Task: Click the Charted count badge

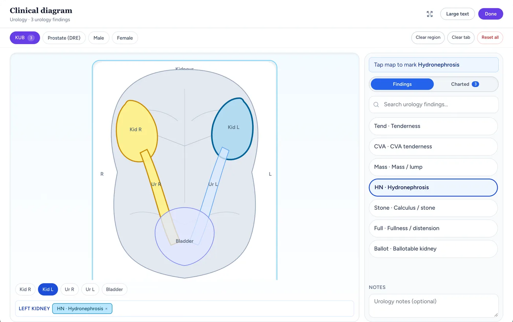Action: (x=475, y=84)
